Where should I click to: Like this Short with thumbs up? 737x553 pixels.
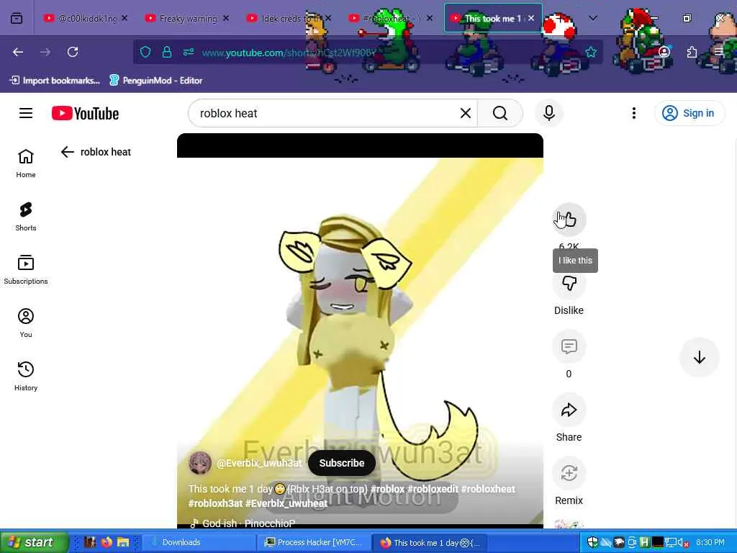pyautogui.click(x=569, y=219)
